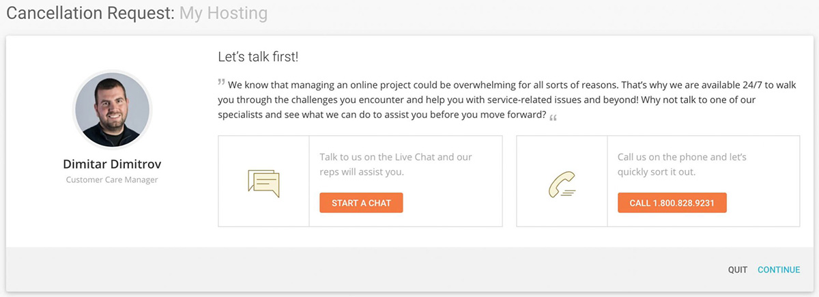
Task: Click the opening quotation mark icon
Action: 221,83
